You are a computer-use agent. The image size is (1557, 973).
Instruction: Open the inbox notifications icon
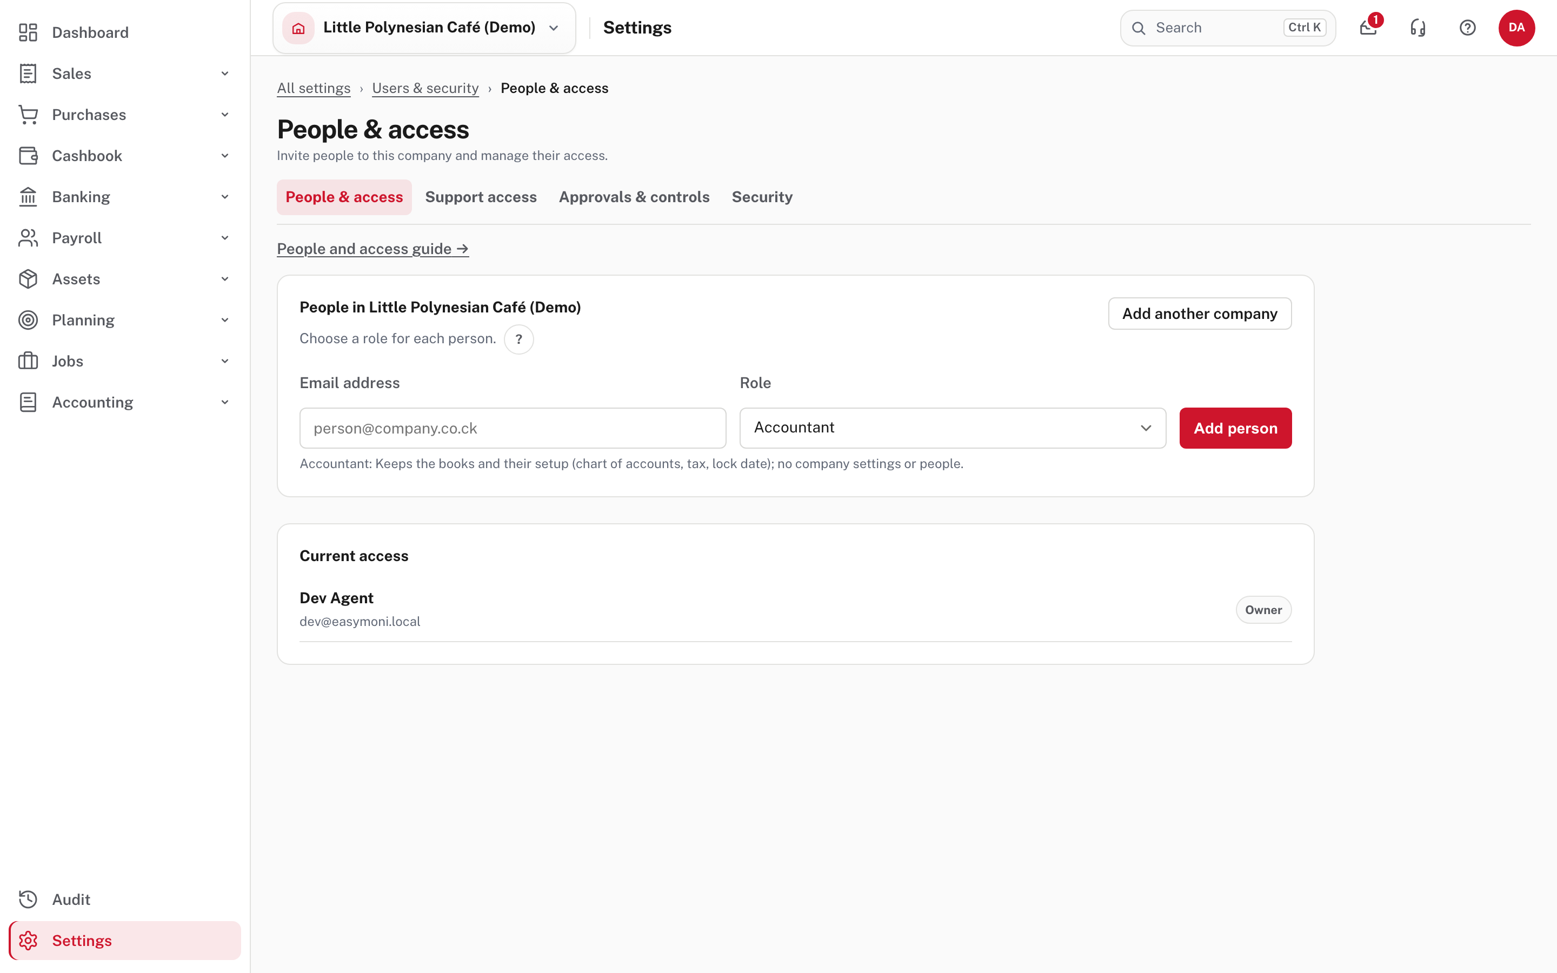click(1368, 28)
